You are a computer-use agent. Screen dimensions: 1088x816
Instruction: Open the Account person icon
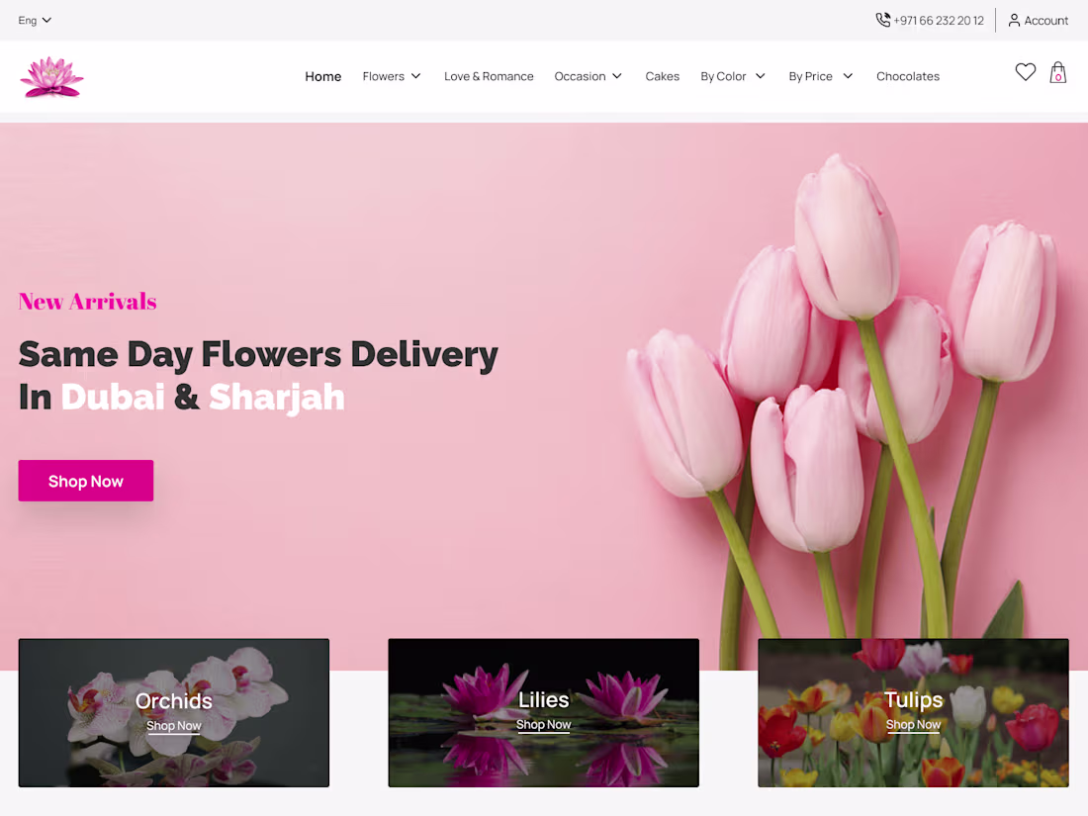[1014, 20]
